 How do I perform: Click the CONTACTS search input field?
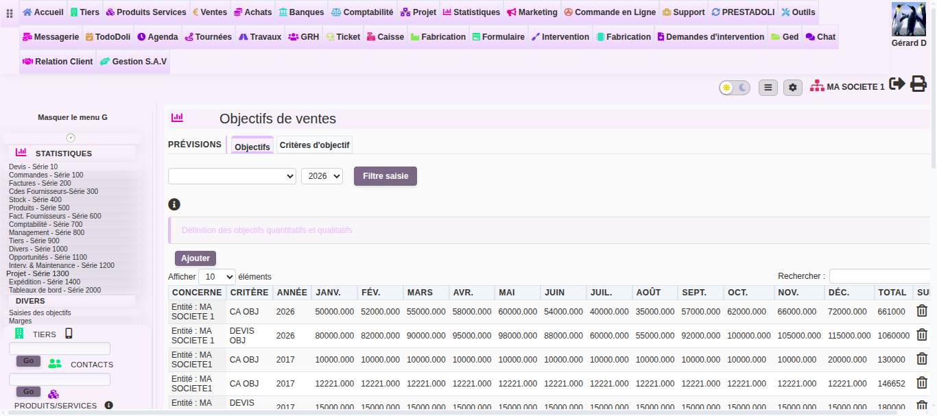tap(60, 379)
